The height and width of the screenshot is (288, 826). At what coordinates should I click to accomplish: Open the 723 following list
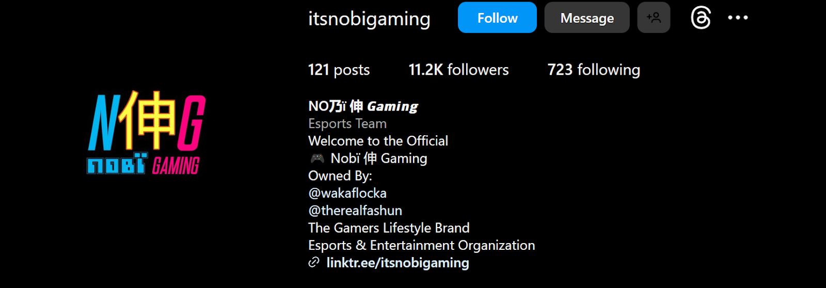pyautogui.click(x=594, y=70)
